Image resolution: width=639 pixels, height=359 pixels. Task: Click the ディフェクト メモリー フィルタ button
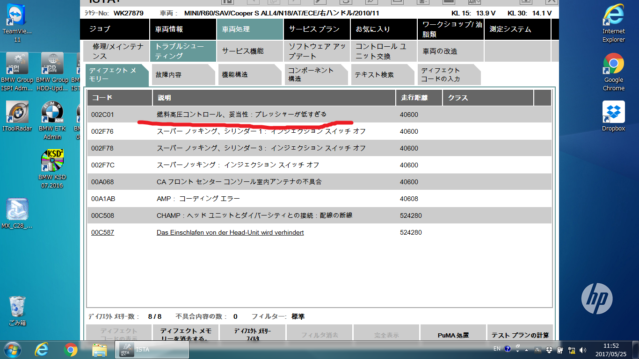253,334
